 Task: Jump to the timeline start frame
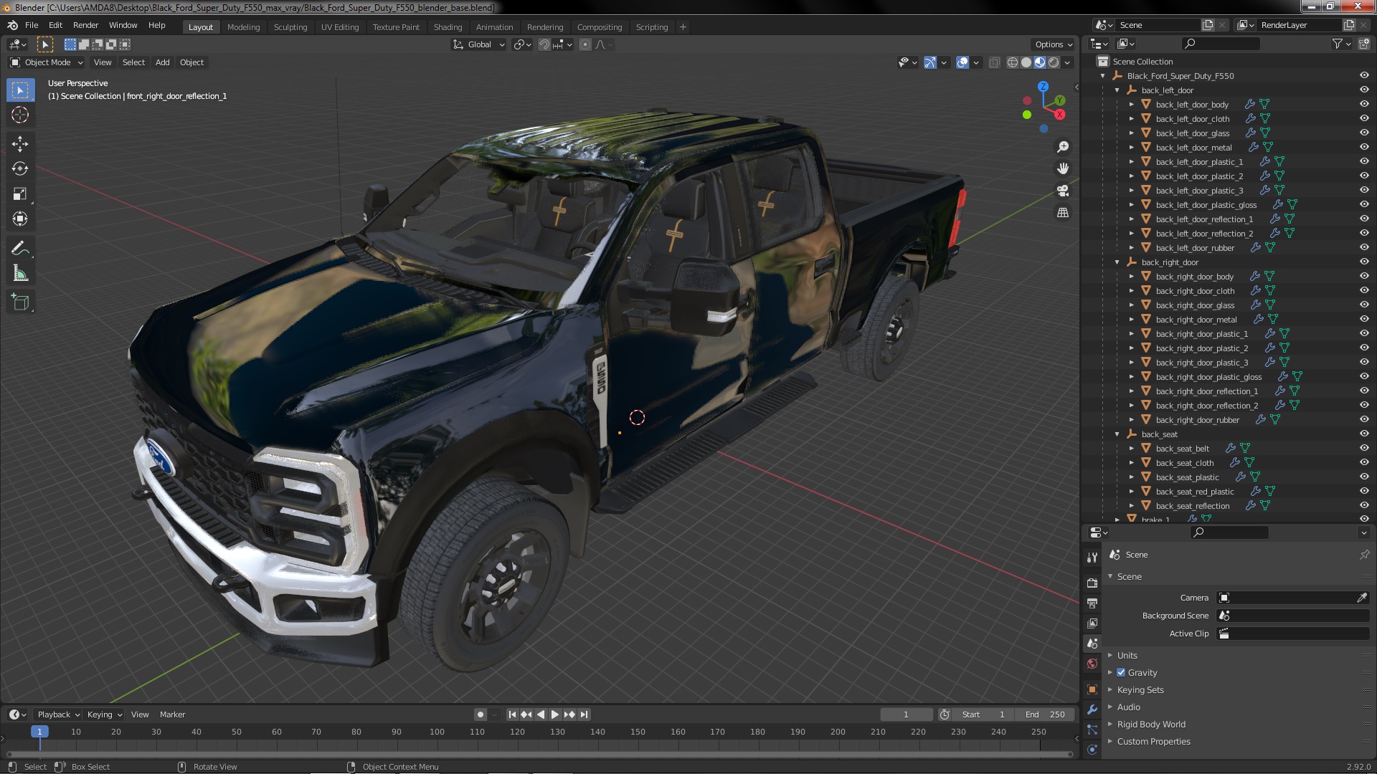[x=512, y=715]
